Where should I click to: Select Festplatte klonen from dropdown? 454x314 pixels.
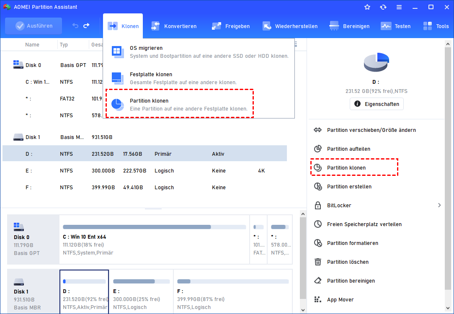[x=199, y=78]
